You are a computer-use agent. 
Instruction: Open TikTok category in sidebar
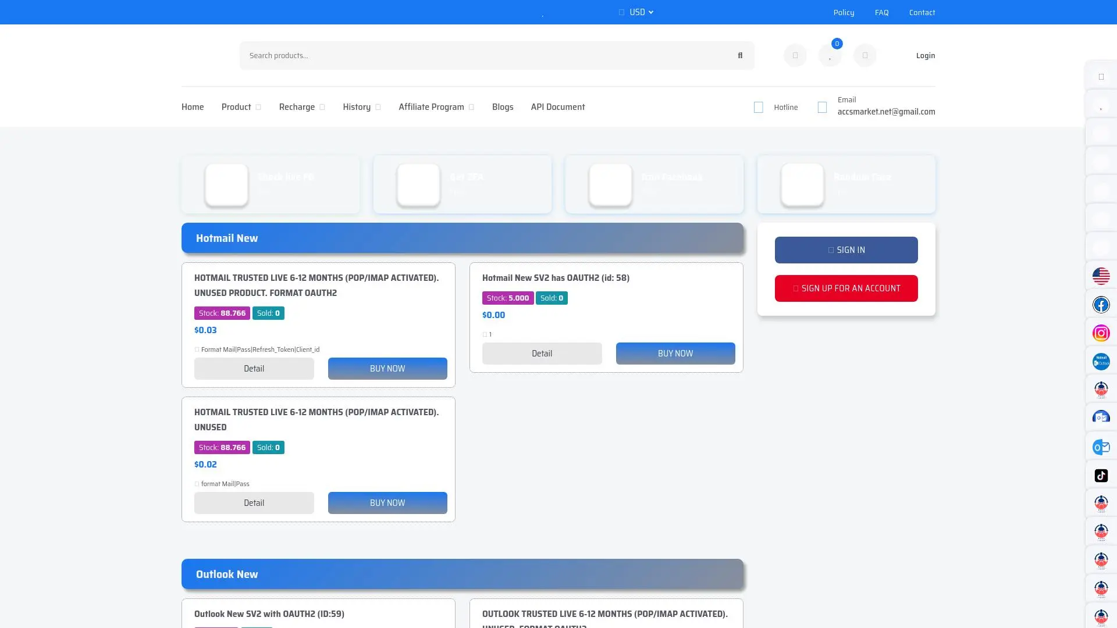[x=1101, y=476]
